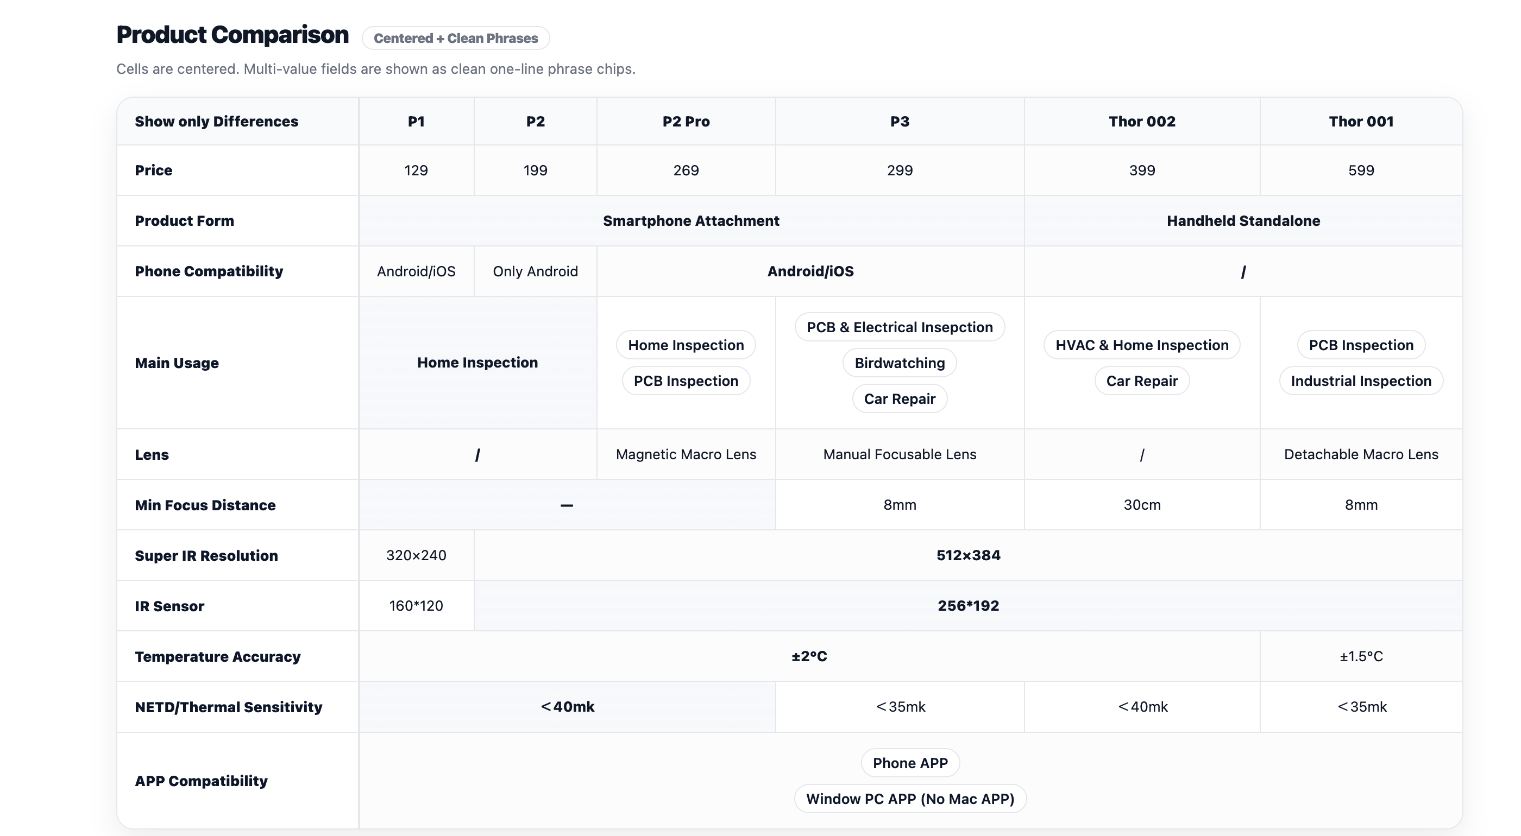Click the Handheld Standalone merged cell
Image resolution: width=1521 pixels, height=836 pixels.
pos(1243,220)
